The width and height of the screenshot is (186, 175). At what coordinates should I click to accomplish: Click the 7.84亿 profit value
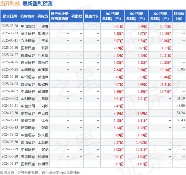click(119, 70)
